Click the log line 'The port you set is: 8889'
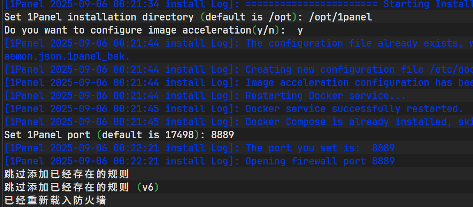This screenshot has width=473, height=207. pyautogui.click(x=200, y=148)
